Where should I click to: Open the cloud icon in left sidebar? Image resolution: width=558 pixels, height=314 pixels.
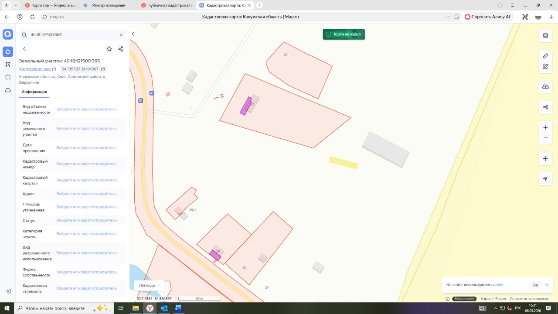(8, 90)
